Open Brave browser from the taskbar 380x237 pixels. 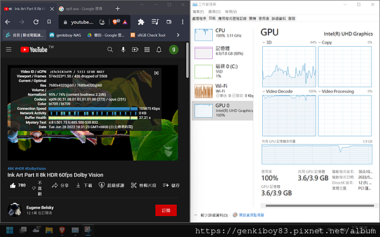pyautogui.click(x=62, y=230)
